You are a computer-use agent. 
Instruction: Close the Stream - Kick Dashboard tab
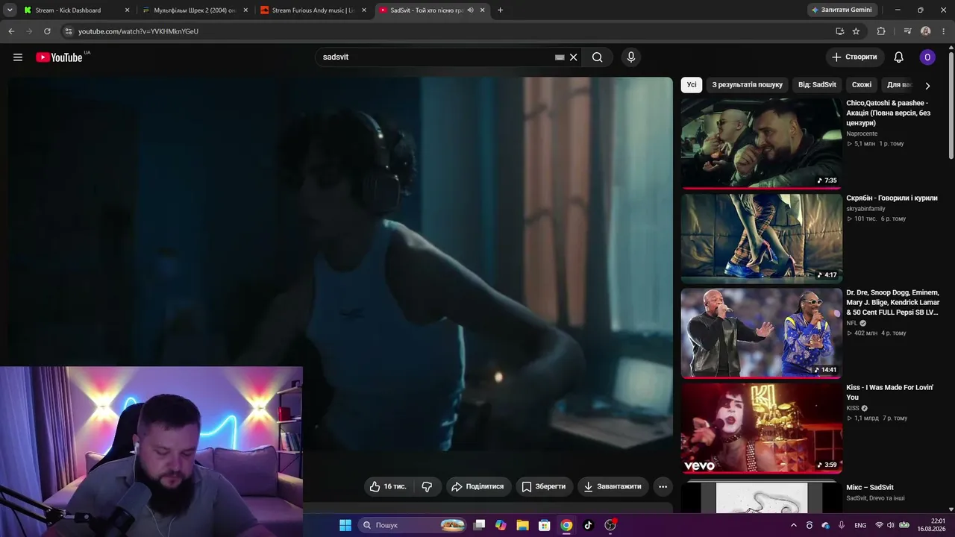pos(127,10)
